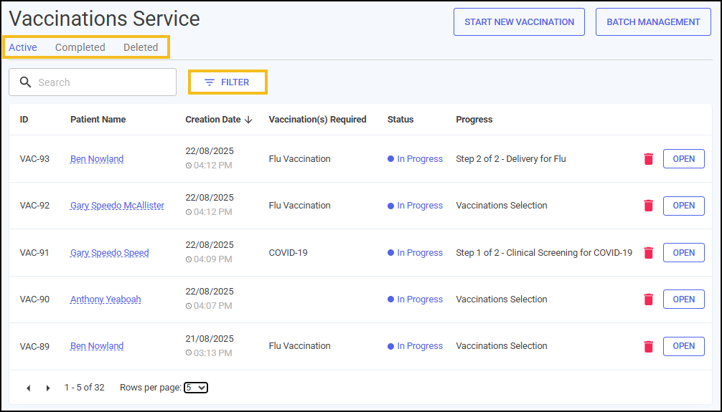
Task: Remove VAC-91 using the red bin icon
Action: (648, 252)
